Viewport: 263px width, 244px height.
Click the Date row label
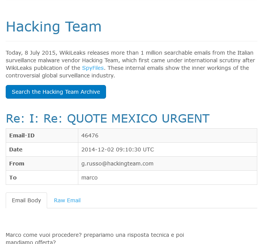(16, 150)
